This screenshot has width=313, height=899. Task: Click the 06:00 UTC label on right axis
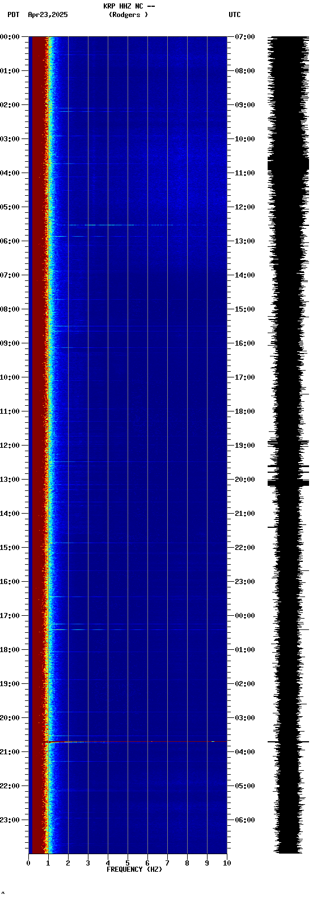(x=245, y=820)
